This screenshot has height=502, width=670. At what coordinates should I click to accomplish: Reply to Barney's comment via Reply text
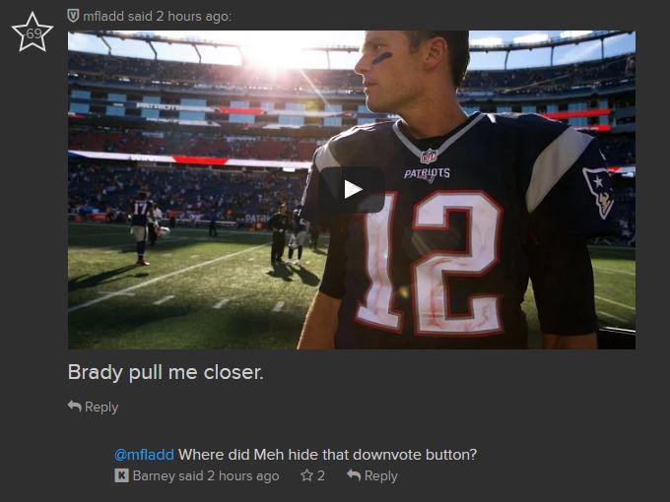point(380,475)
